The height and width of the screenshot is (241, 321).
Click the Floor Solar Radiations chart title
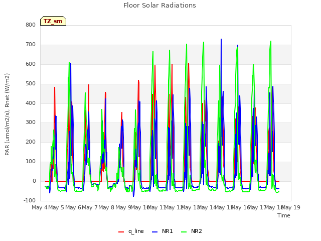159,6
